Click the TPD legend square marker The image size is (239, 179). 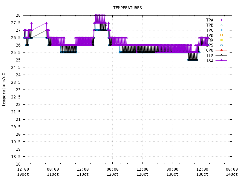(x=221, y=35)
